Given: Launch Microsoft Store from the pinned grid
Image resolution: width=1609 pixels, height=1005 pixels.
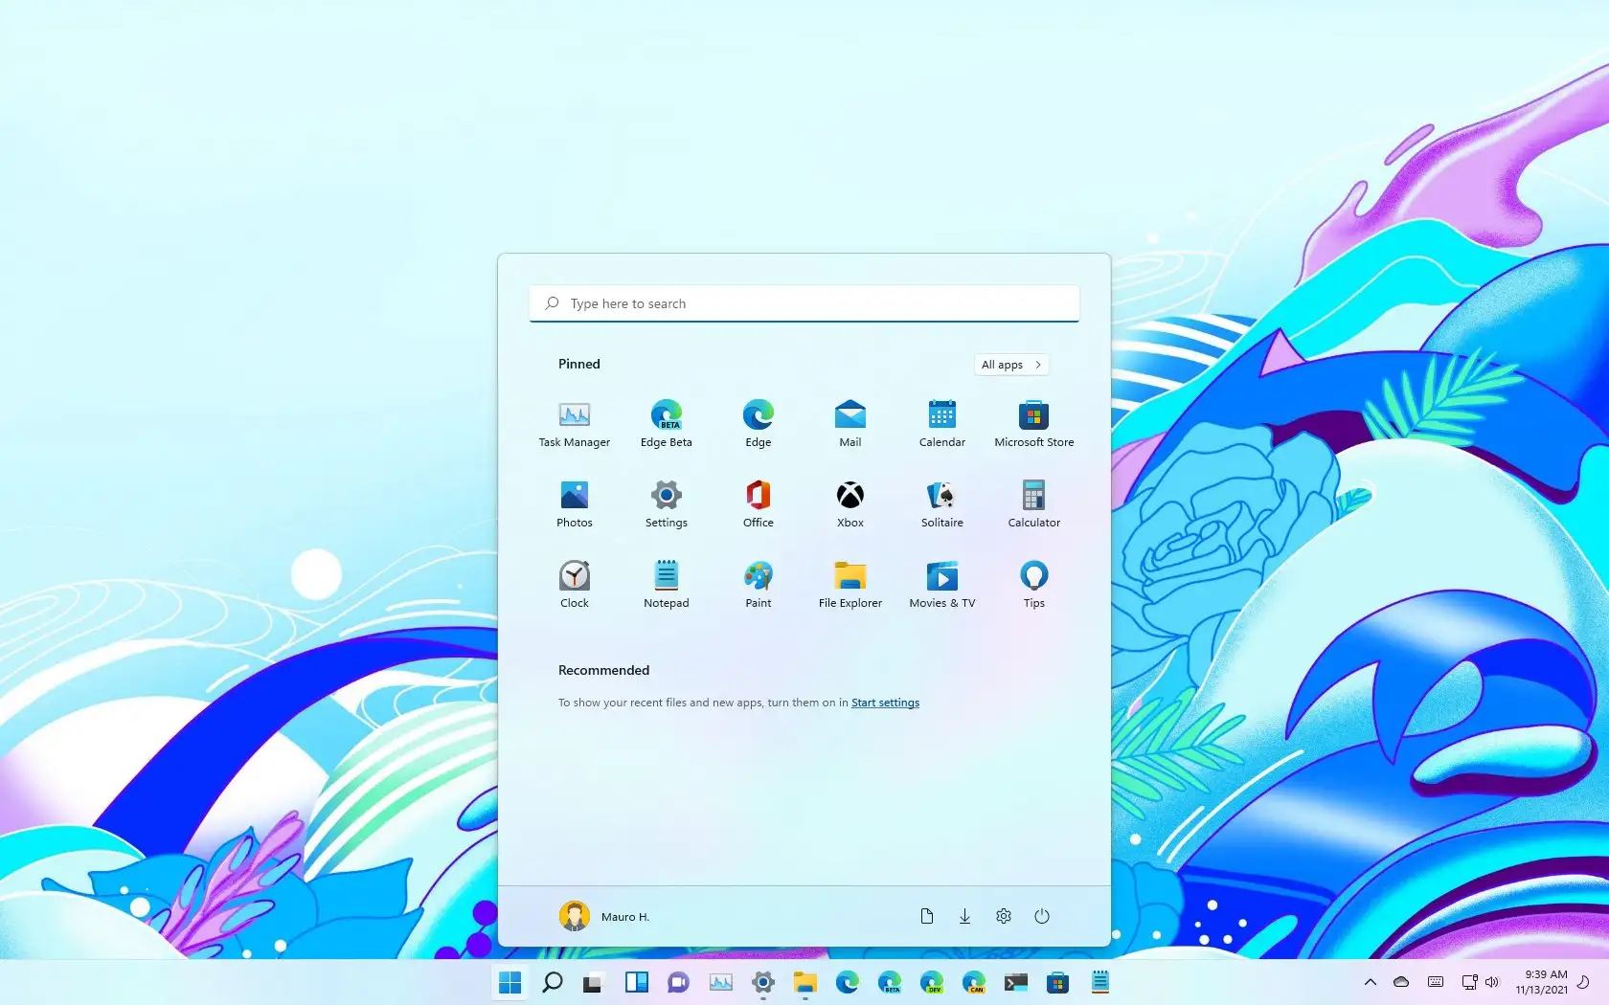Looking at the screenshot, I should tap(1033, 425).
